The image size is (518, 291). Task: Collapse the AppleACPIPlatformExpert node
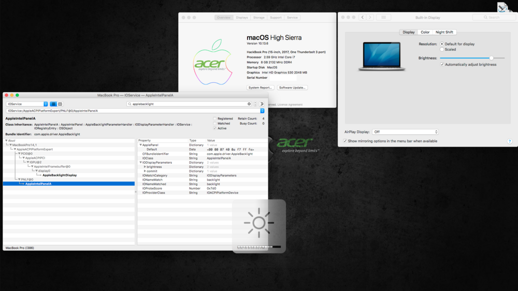(x=15, y=149)
